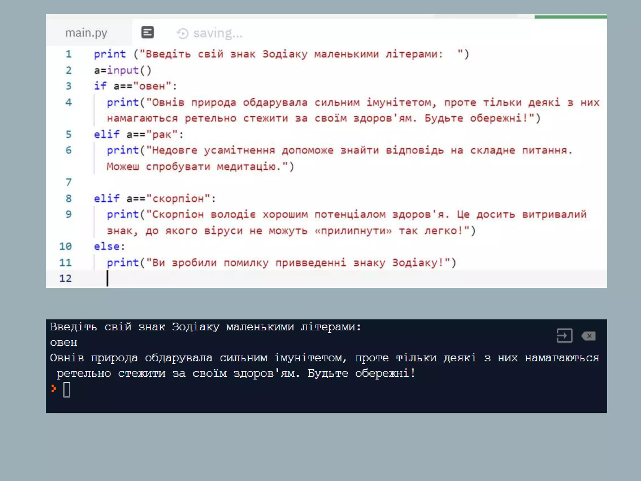Click the else: keyword line
The height and width of the screenshot is (481, 641).
point(109,246)
